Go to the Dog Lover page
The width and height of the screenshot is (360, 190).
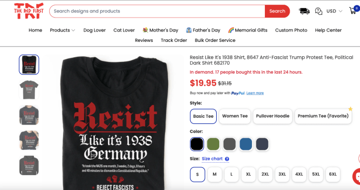coord(94,30)
